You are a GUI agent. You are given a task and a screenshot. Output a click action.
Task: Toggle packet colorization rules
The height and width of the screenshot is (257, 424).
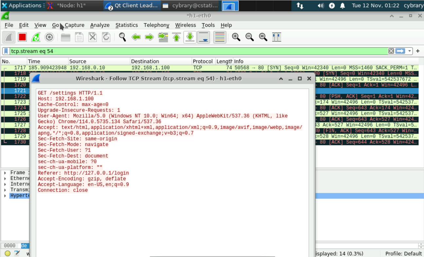[220, 37]
